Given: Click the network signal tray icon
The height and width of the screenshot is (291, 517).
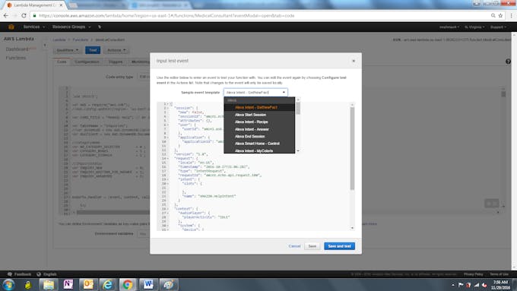Looking at the screenshot, I should [477, 285].
